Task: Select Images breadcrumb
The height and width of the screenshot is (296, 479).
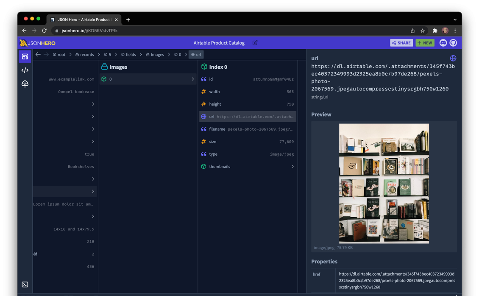Action: point(155,54)
